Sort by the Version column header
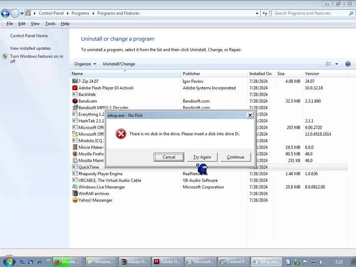This screenshot has width=356, height=267. pos(325,74)
